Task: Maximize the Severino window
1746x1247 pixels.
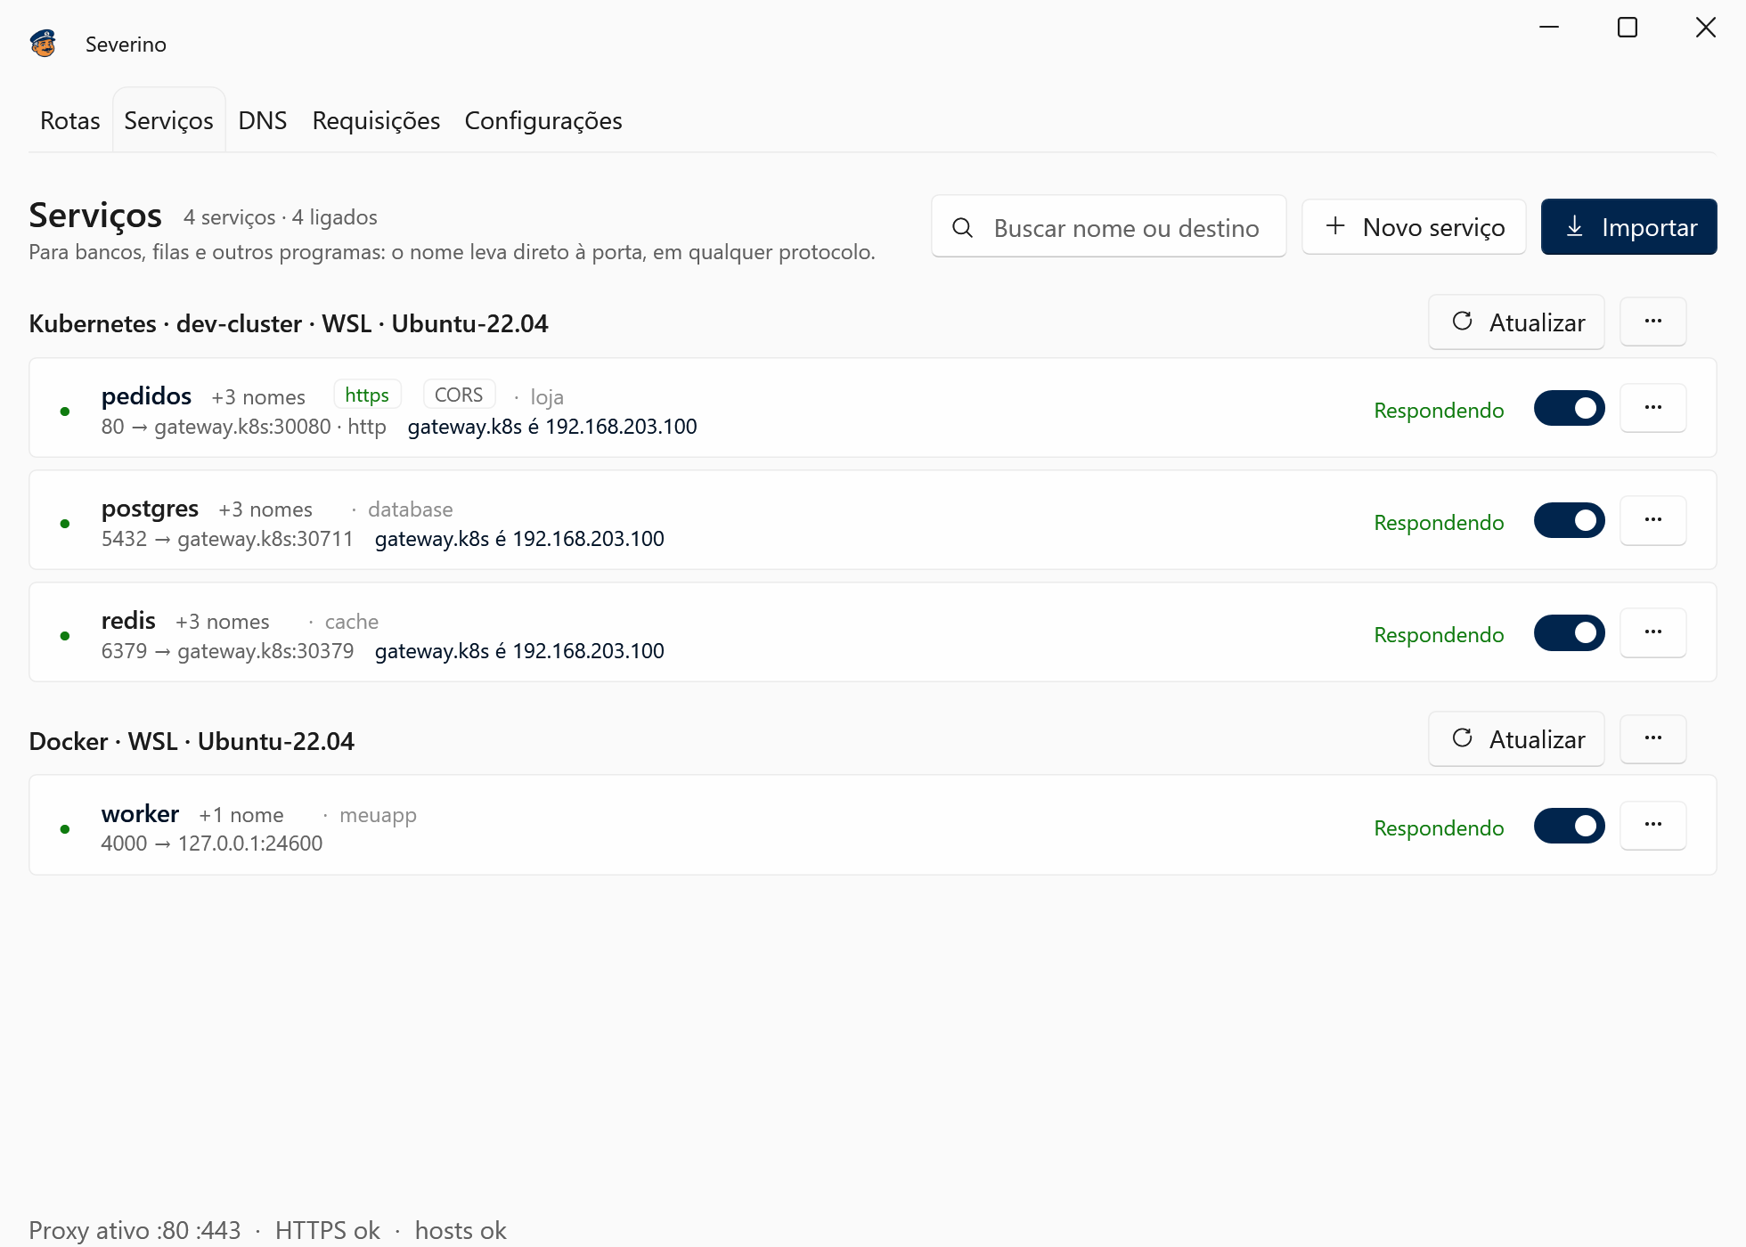Action: (1628, 28)
